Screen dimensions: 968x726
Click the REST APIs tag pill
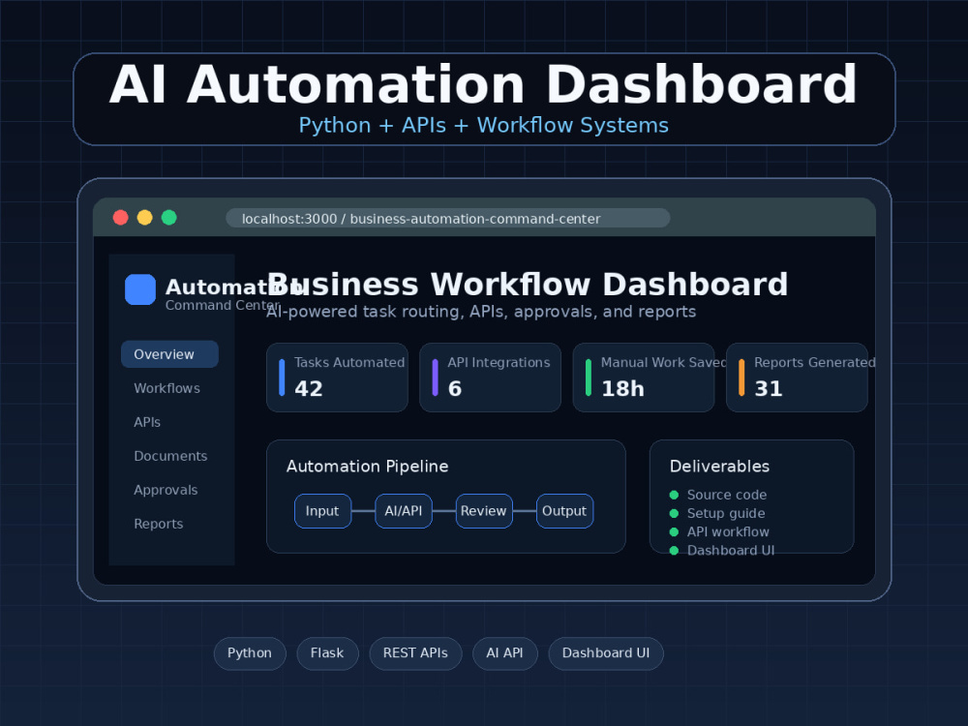[415, 653]
